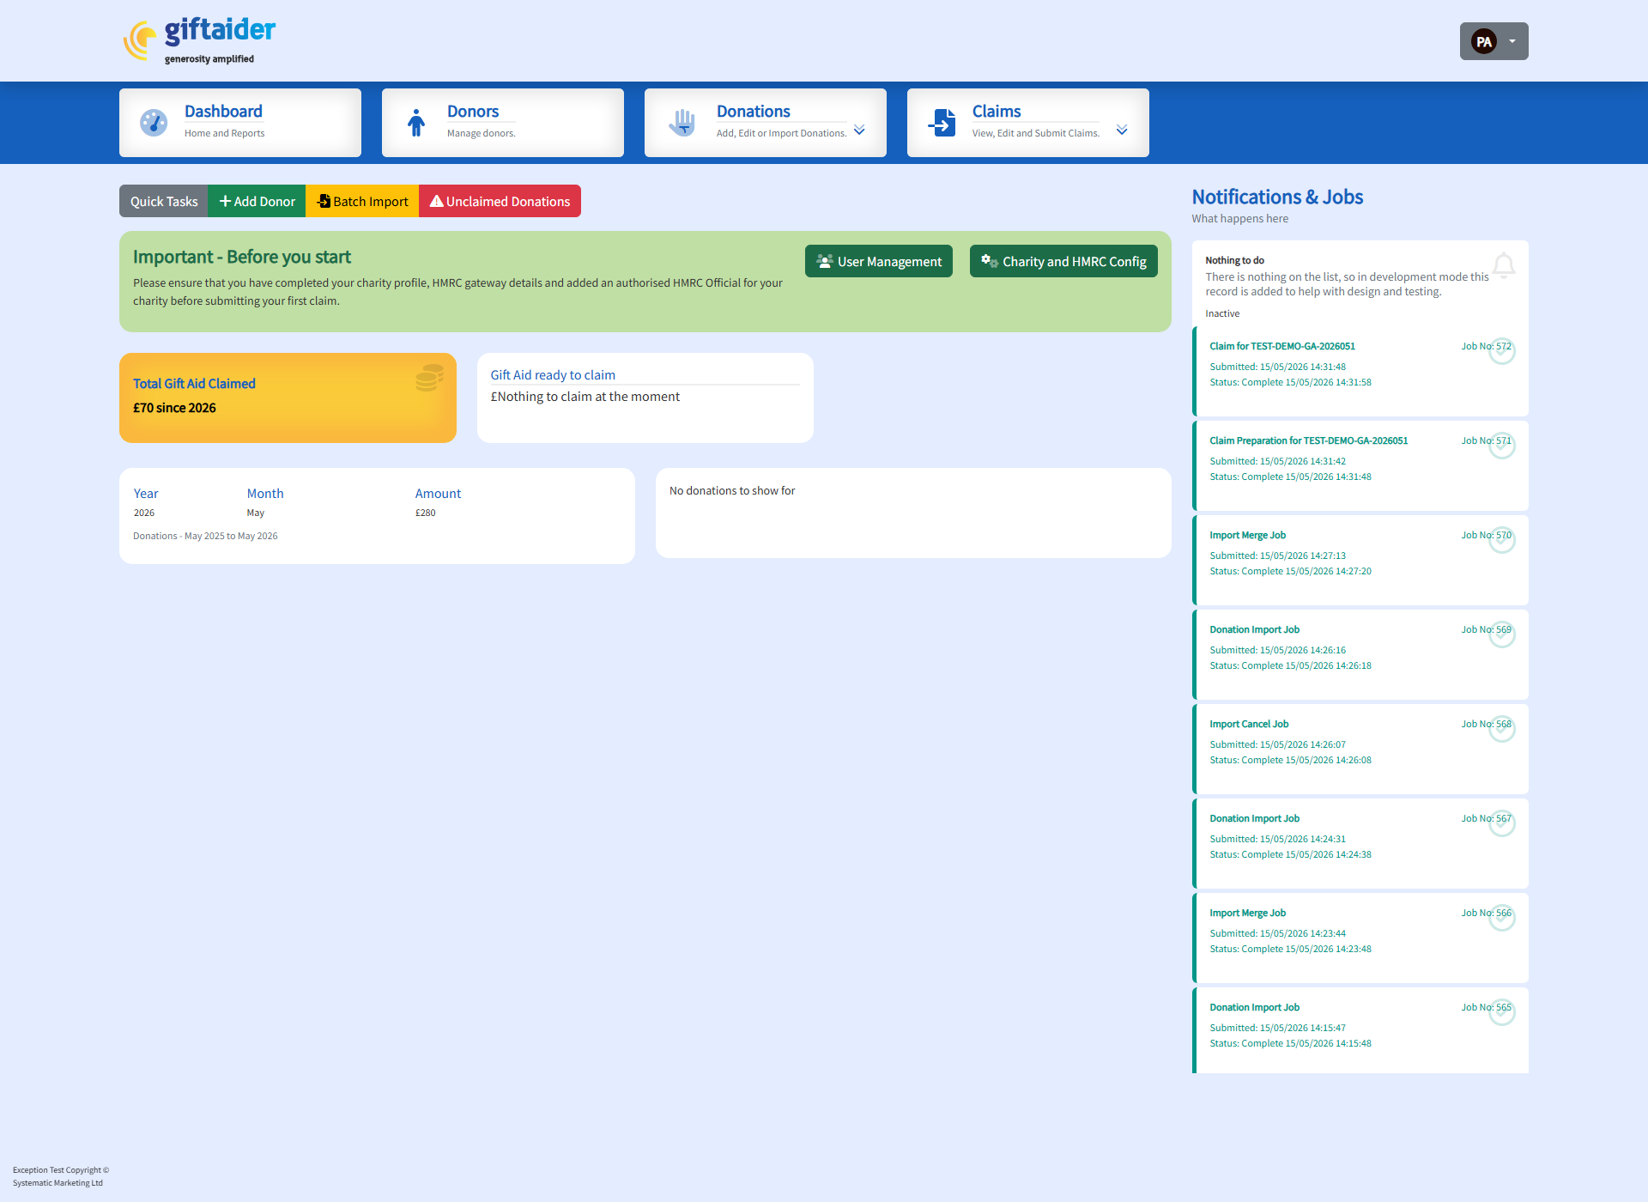Click the plus icon on Add Donor

tap(225, 201)
